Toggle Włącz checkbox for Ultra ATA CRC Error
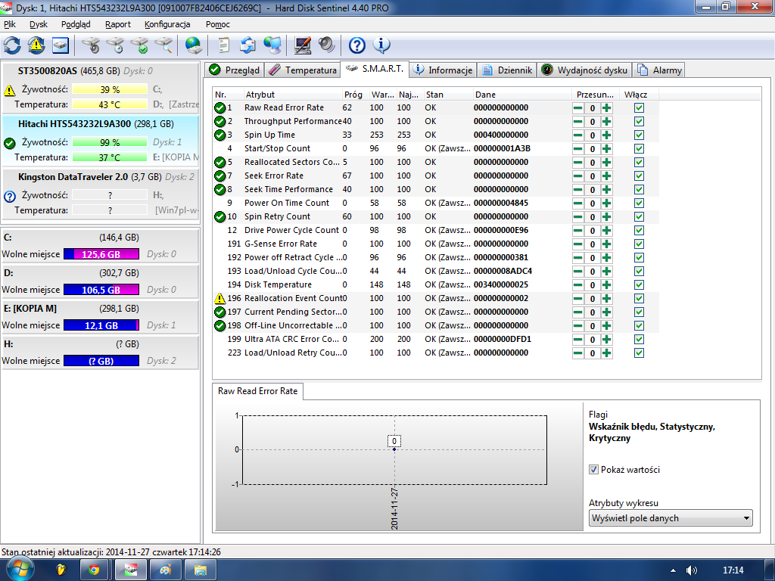The image size is (775, 581). pyautogui.click(x=639, y=339)
